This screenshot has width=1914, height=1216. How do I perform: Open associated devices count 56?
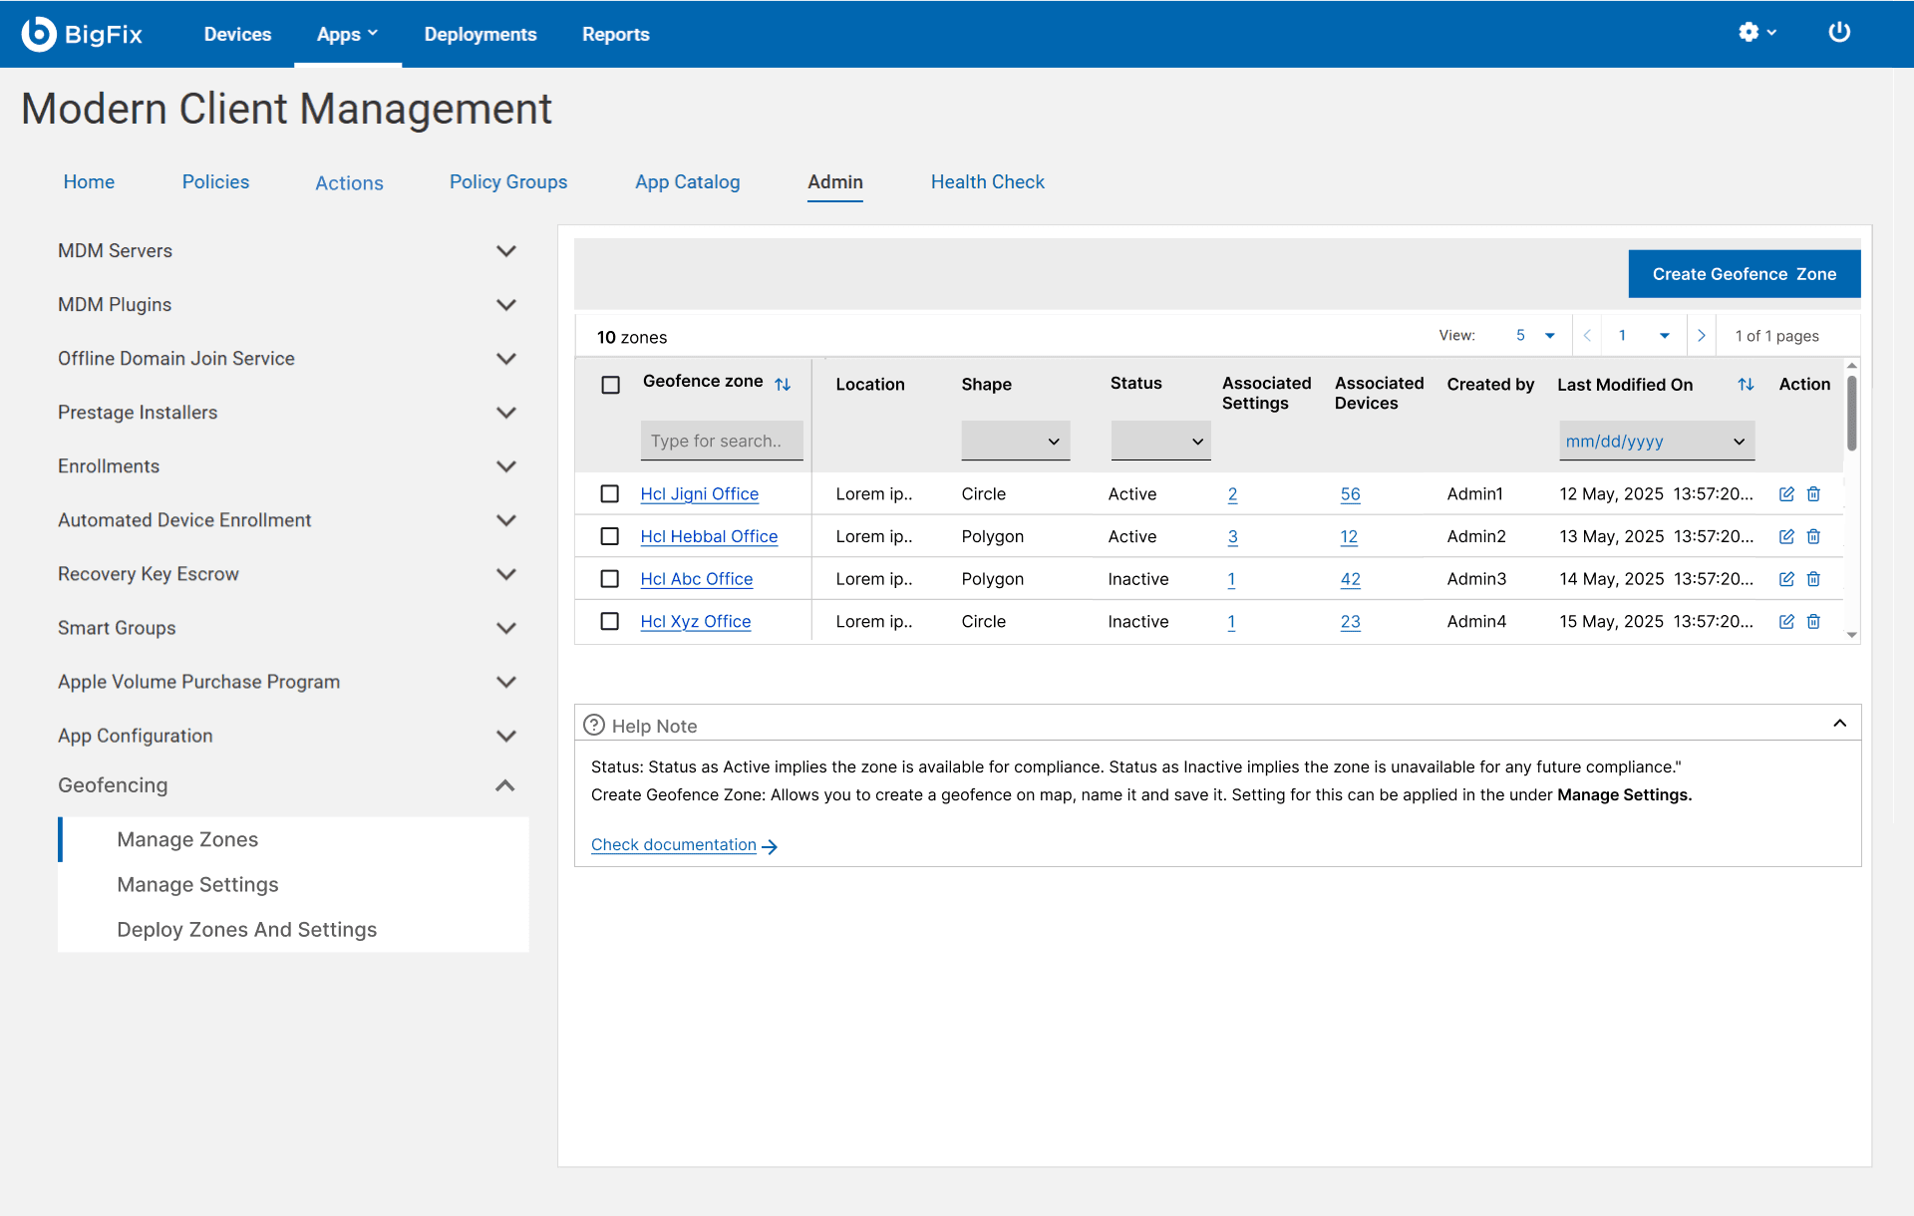tap(1350, 494)
